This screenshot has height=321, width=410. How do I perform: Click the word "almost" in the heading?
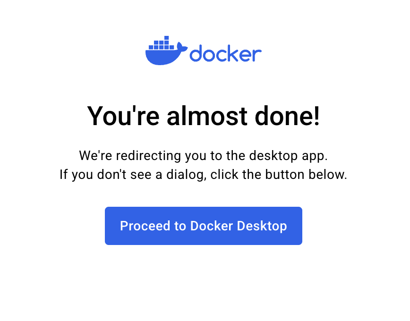[x=207, y=116]
